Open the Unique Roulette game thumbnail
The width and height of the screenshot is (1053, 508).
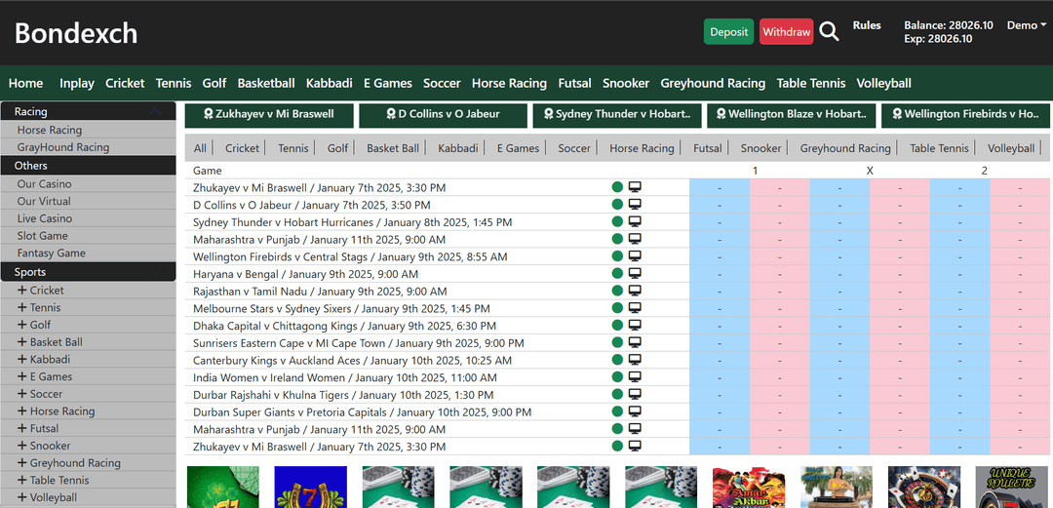click(1012, 488)
